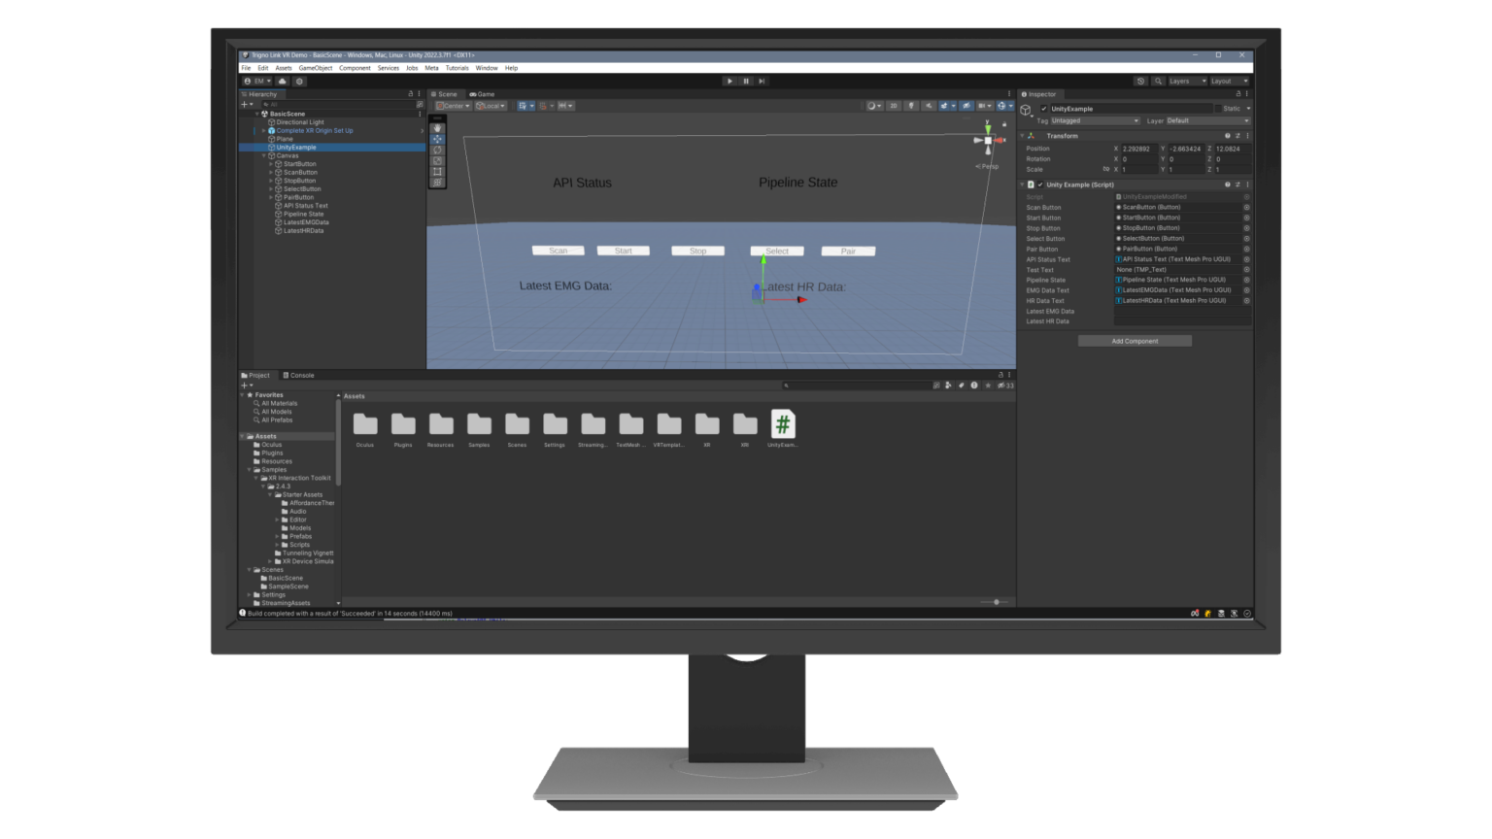
Task: Open Unity Cloud collaboration panel via cloud icon
Action: (x=283, y=81)
